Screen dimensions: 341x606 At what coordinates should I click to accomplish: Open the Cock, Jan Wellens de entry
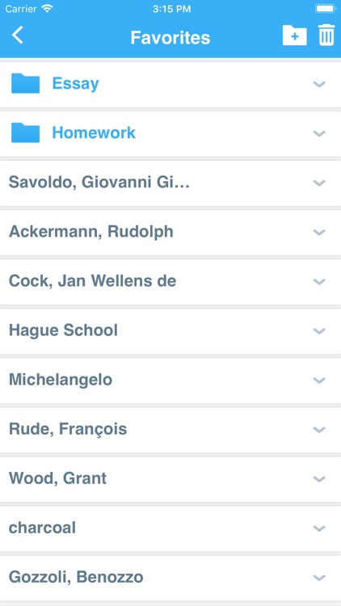point(170,281)
